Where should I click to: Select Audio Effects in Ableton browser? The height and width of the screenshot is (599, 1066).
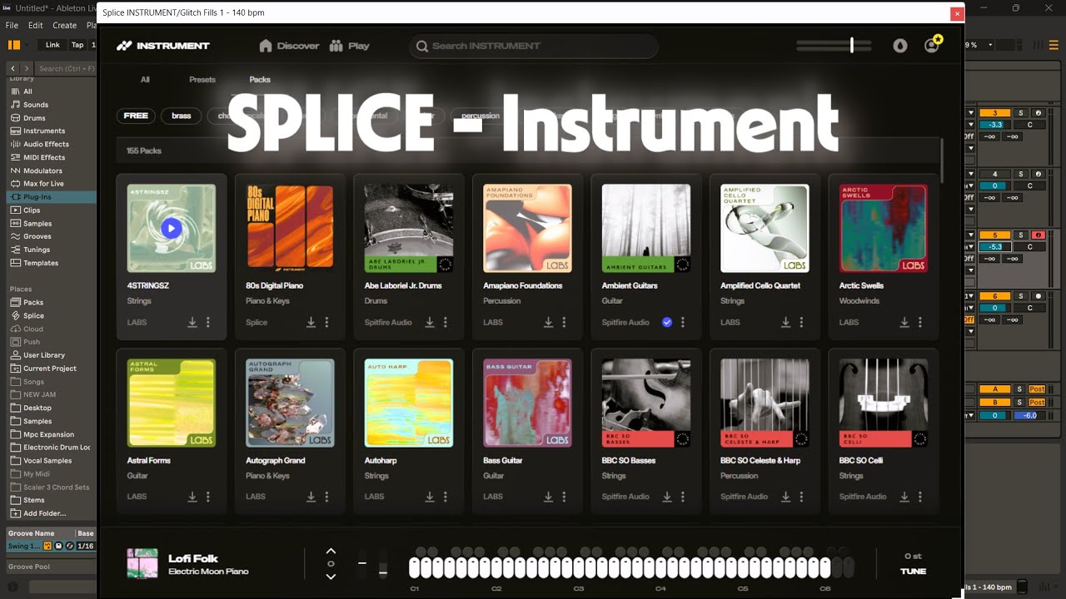[x=46, y=144]
